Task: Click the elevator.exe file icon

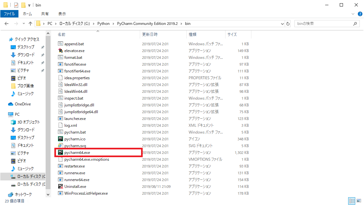Action: pyautogui.click(x=61, y=50)
